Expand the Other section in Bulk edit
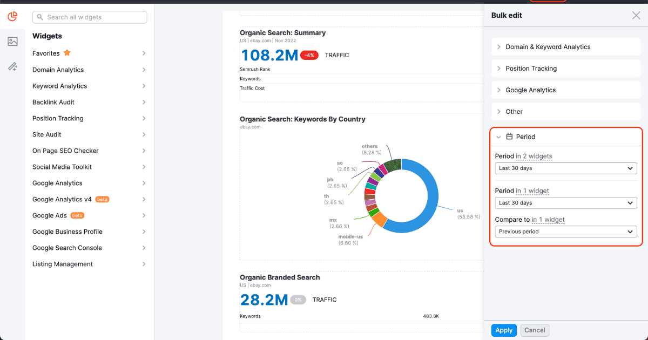Screen dimensions: 648x340 coord(566,112)
